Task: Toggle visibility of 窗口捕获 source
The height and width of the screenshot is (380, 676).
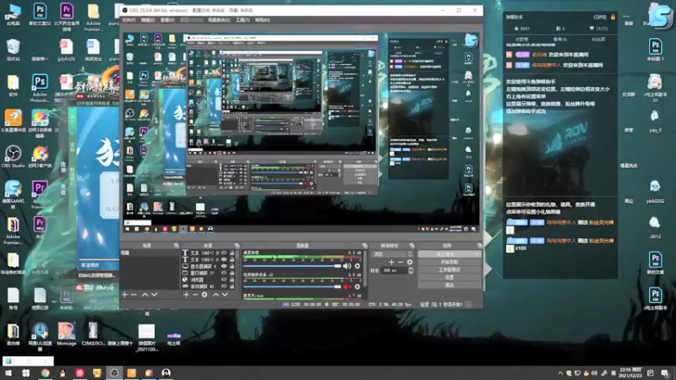Action: pyautogui.click(x=224, y=273)
